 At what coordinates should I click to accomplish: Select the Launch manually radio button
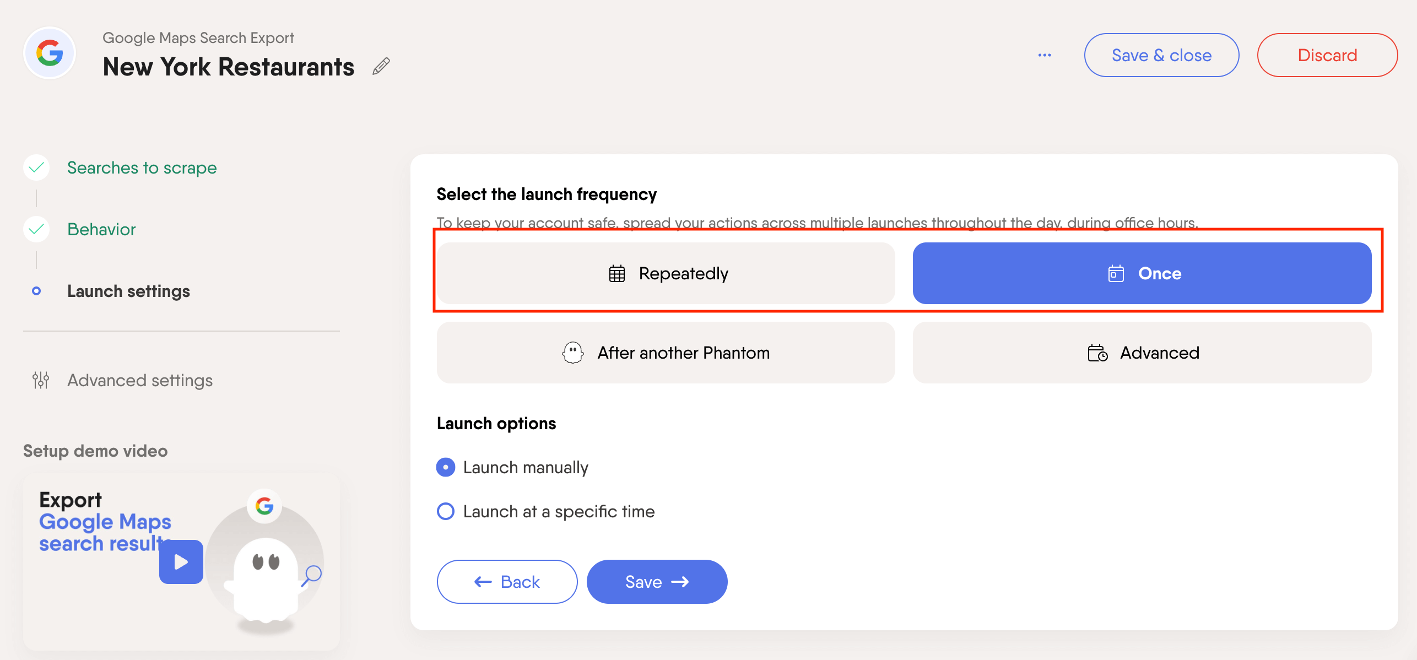click(x=445, y=467)
